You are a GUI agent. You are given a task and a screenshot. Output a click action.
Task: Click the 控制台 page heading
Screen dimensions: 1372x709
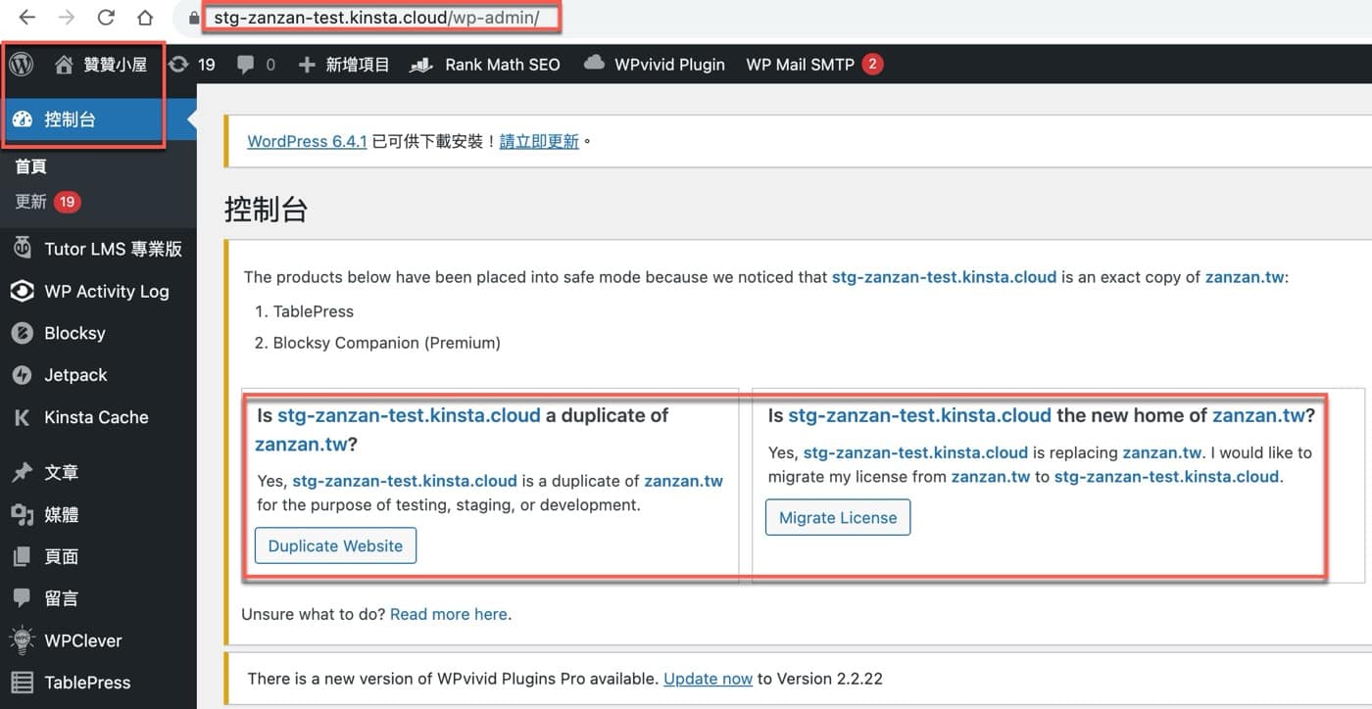266,209
